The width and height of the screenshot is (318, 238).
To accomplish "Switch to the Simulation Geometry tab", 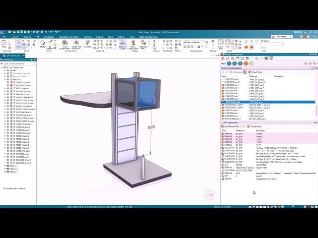I will click(69, 37).
